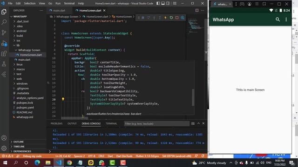Open pubspec.yaml in the explorer
Image resolution: width=298 pixels, height=167 pixels.
pyautogui.click(x=27, y=107)
